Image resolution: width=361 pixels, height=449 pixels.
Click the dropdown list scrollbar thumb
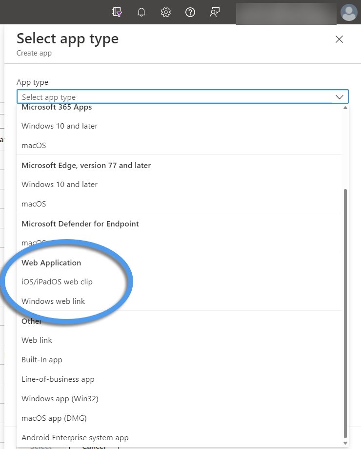[x=345, y=313]
